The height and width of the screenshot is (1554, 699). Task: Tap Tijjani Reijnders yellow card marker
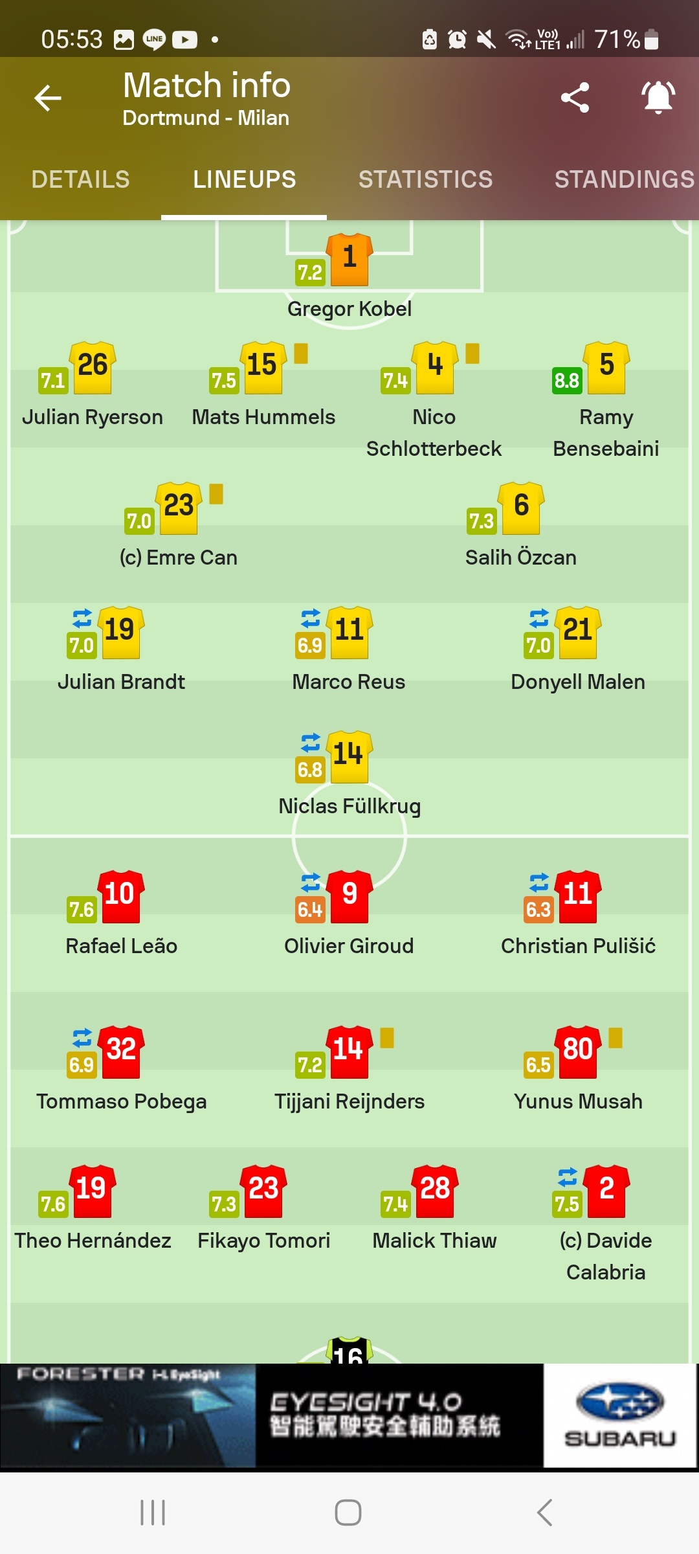click(x=387, y=1038)
